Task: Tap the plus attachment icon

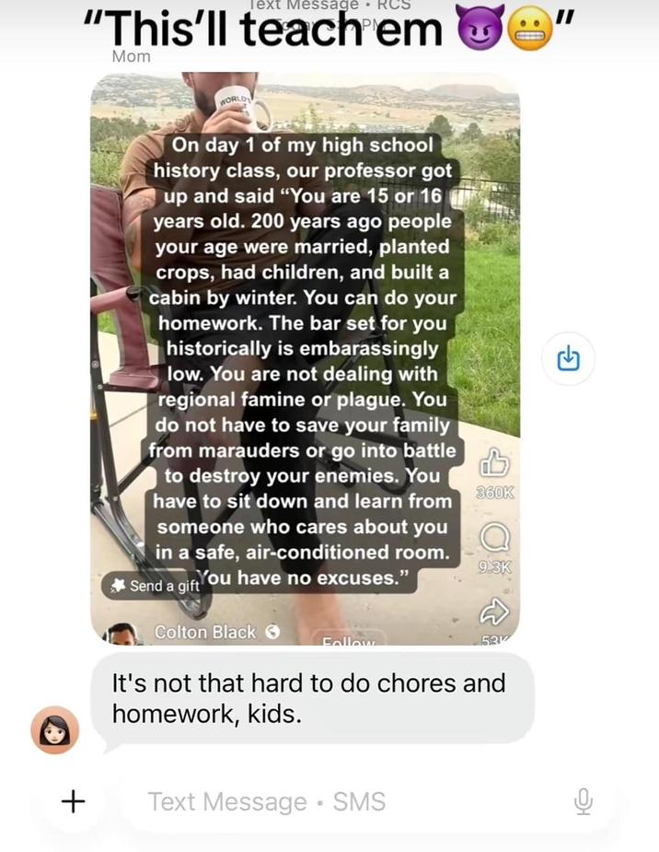Action: tap(74, 801)
